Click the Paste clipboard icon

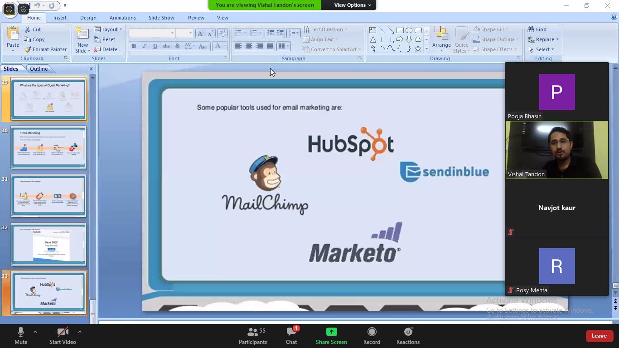click(13, 33)
